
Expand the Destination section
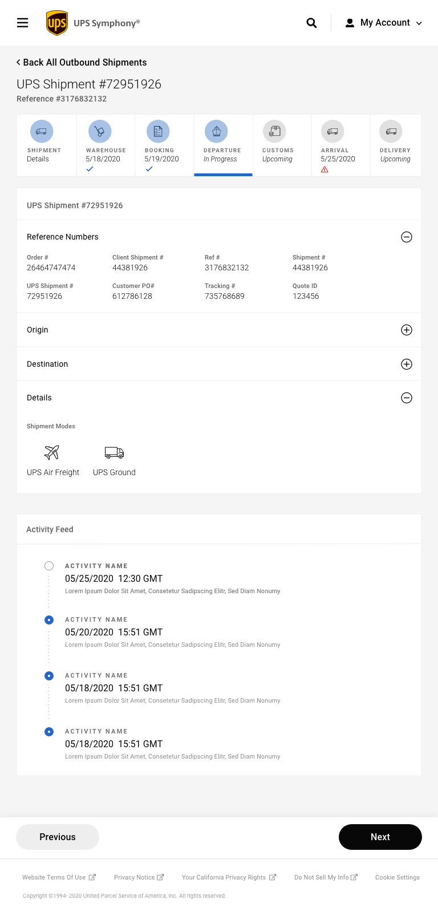pos(407,364)
